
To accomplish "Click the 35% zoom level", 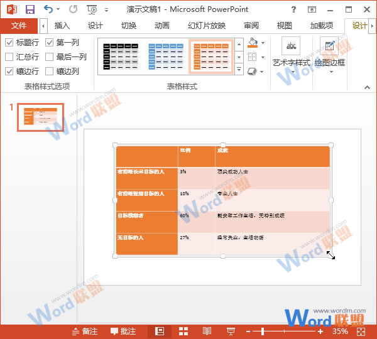I will click(x=340, y=331).
